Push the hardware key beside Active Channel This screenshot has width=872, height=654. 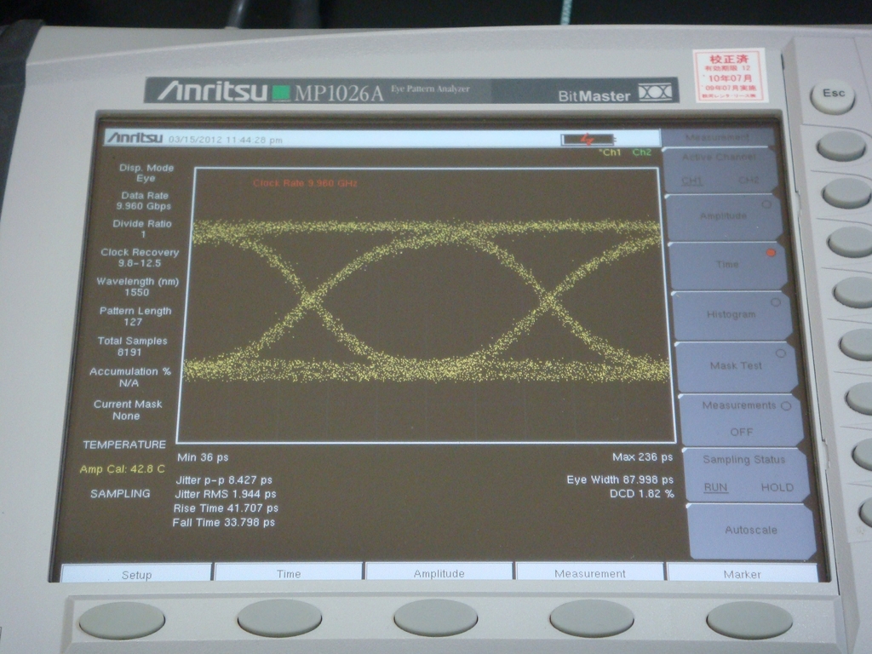(x=840, y=146)
